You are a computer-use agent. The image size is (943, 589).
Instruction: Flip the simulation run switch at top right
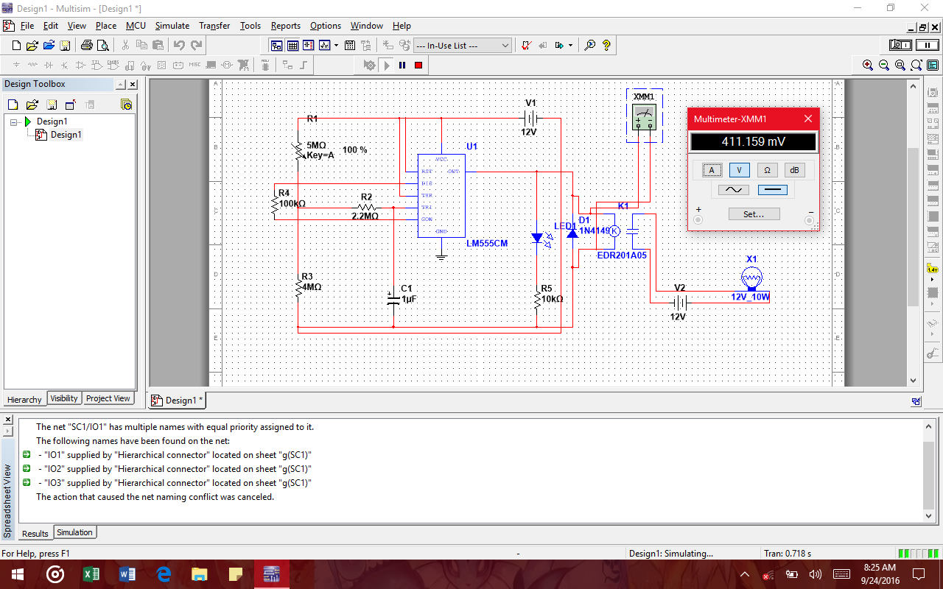point(901,46)
